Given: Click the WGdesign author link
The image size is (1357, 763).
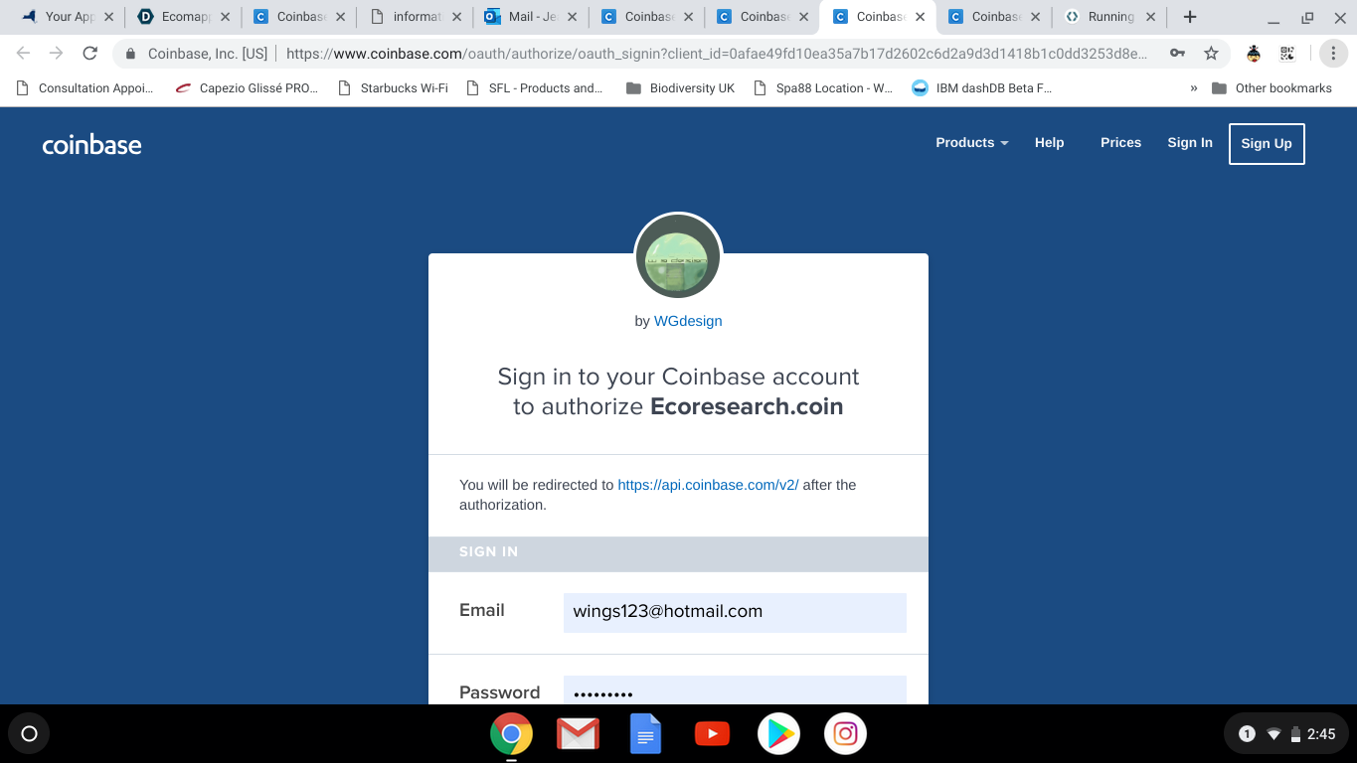Looking at the screenshot, I should 688,321.
